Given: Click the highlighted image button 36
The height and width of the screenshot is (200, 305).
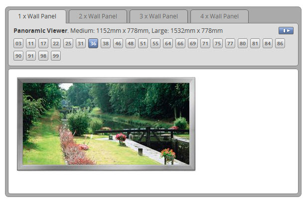Looking at the screenshot, I should click(93, 44).
